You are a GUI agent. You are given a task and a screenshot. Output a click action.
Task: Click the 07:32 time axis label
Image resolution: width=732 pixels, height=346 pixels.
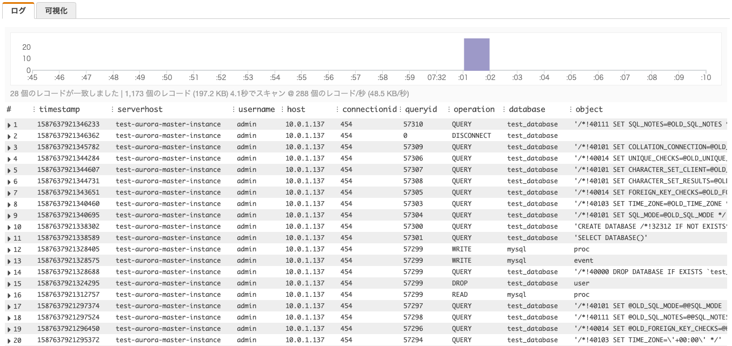pyautogui.click(x=437, y=78)
